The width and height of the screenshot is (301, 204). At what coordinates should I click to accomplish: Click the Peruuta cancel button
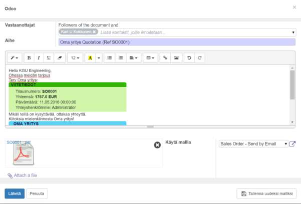tap(37, 193)
